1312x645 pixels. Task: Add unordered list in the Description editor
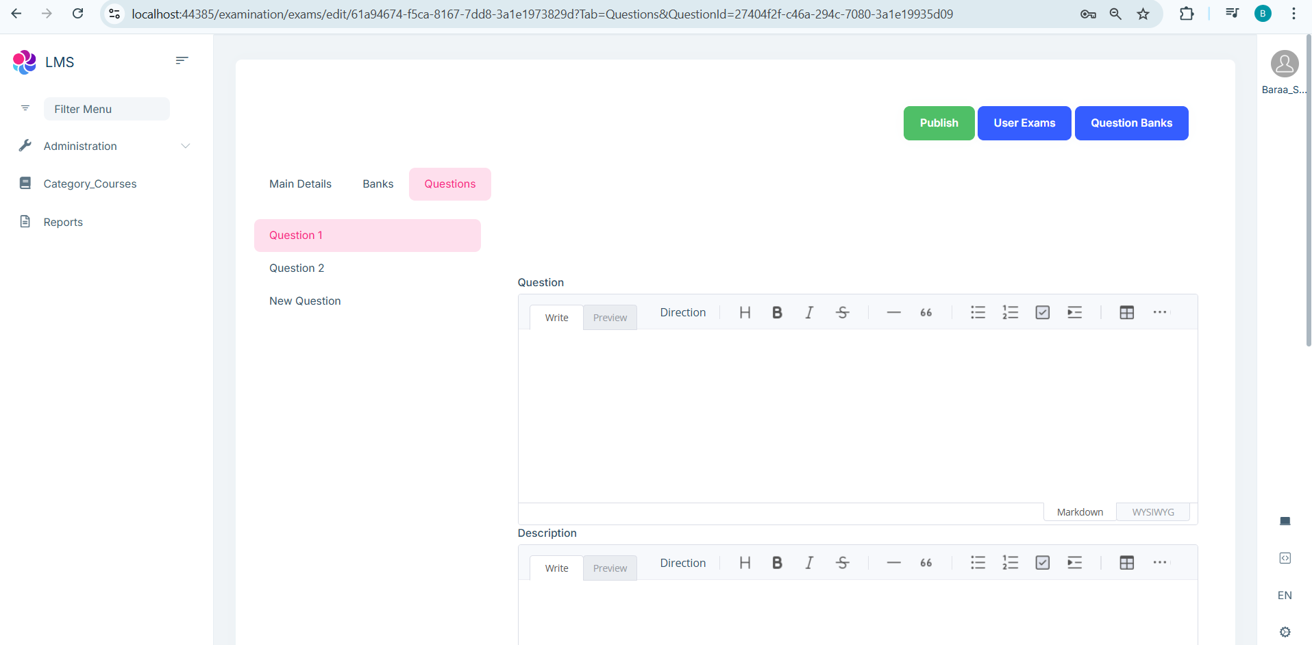(x=978, y=563)
